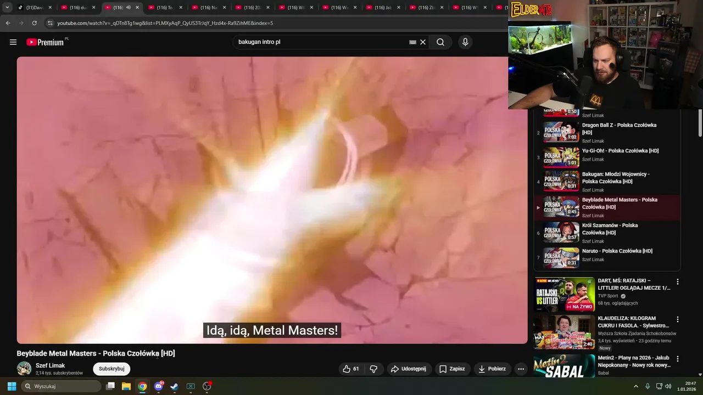Image resolution: width=703 pixels, height=395 pixels.
Task: Switch to the (116) Zb tab
Action: coord(427,8)
